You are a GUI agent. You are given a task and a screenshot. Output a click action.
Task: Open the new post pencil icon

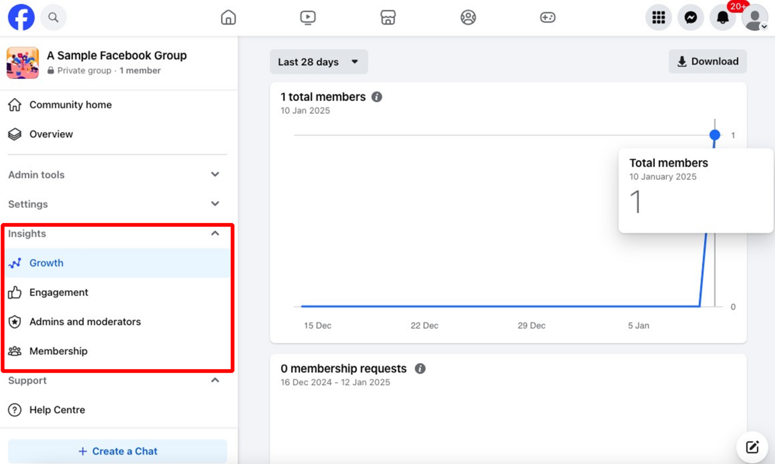pyautogui.click(x=752, y=447)
